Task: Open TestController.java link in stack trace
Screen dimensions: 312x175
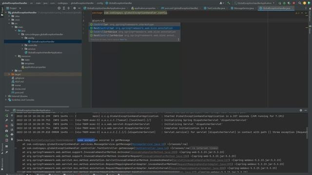Action: [x=152, y=148]
